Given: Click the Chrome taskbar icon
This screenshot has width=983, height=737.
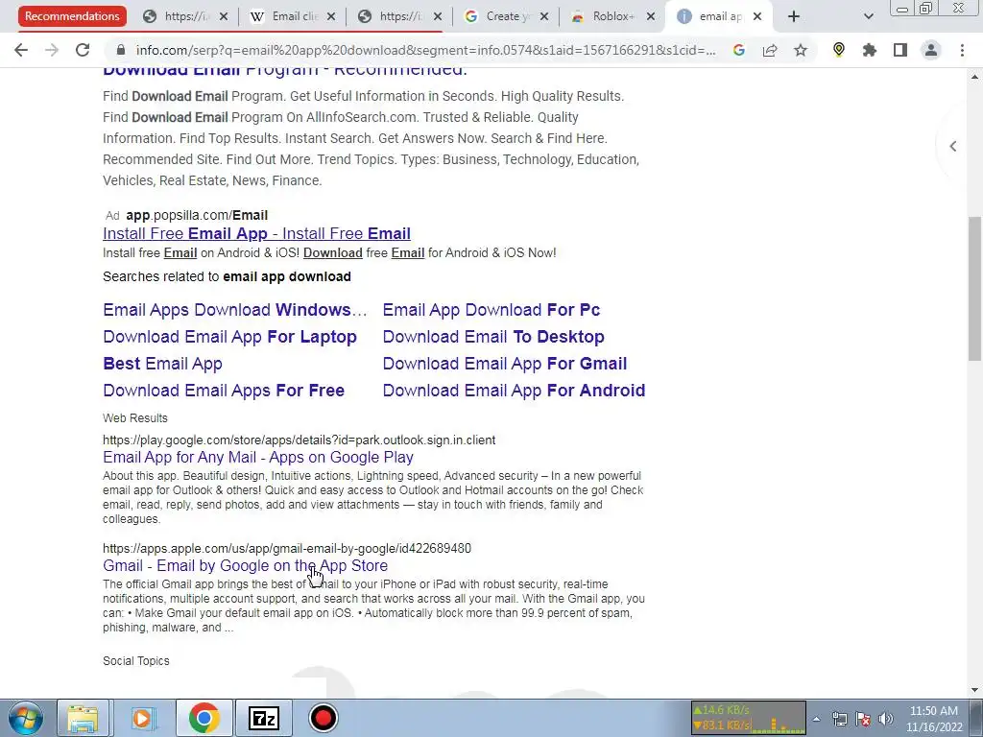Looking at the screenshot, I should pyautogui.click(x=204, y=718).
